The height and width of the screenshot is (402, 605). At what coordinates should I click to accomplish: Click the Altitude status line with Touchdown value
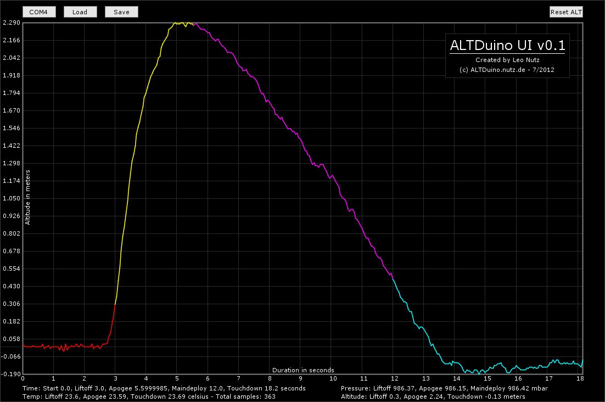click(433, 396)
